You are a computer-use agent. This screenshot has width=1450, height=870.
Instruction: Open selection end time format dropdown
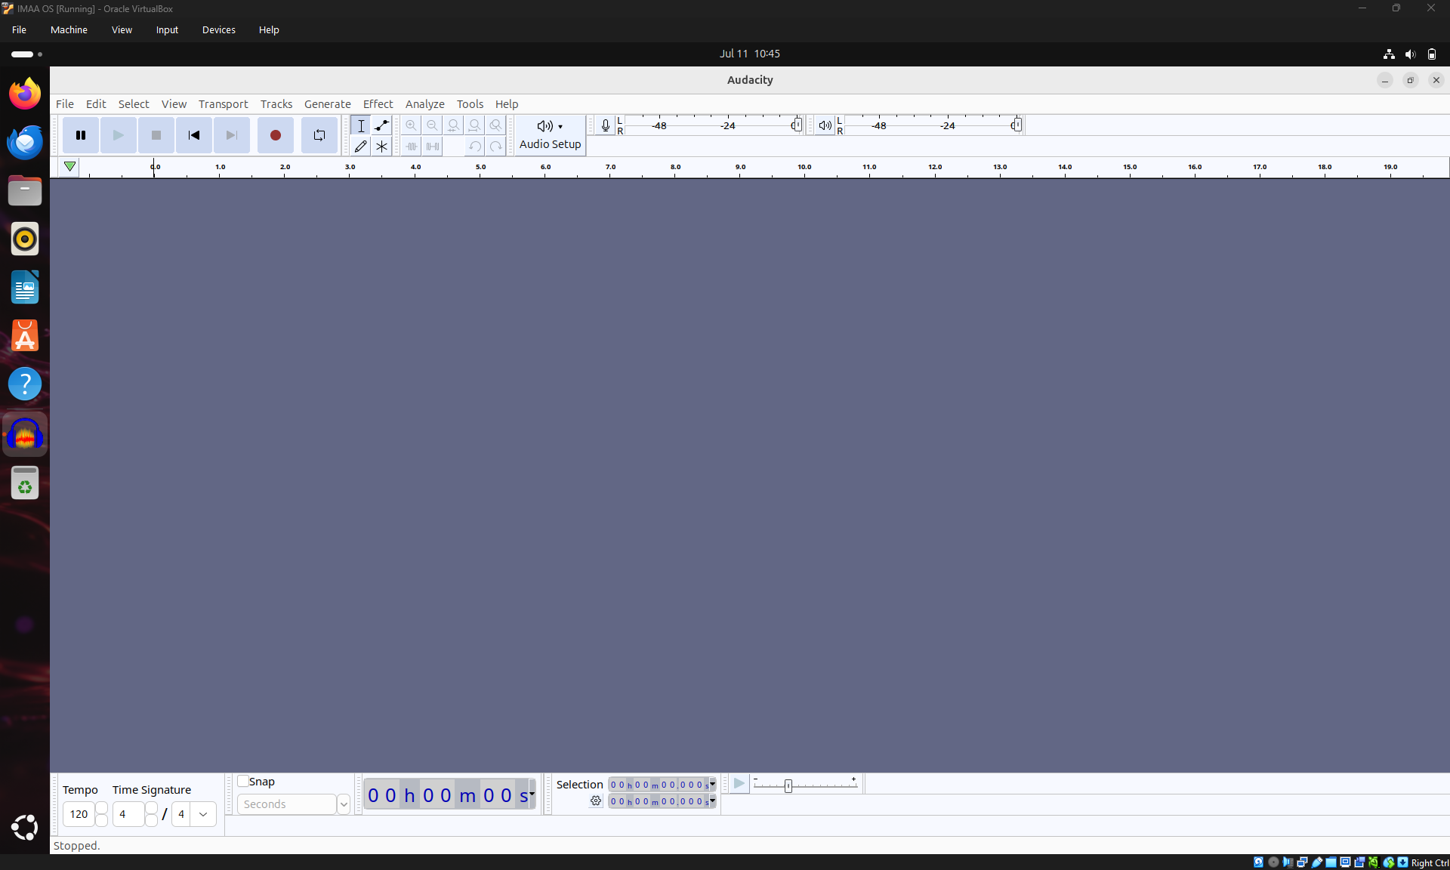coord(712,801)
